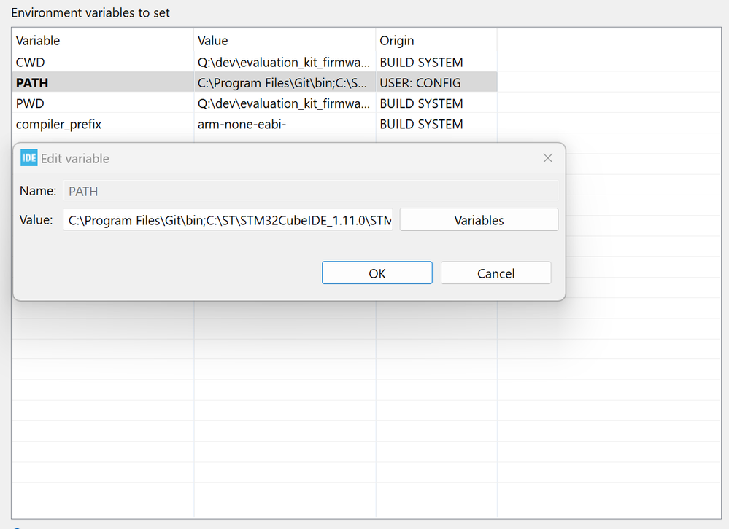Screen dimensions: 729x529
Task: Click the disabled Name field showing PATH
Action: point(311,191)
